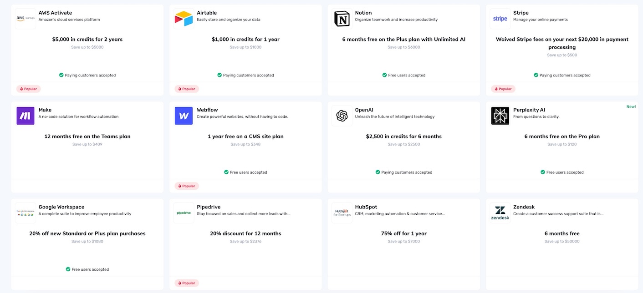Screen dimensions: 643x293
Task: Open the Zendesk 6 months free deal
Action: [x=562, y=233]
